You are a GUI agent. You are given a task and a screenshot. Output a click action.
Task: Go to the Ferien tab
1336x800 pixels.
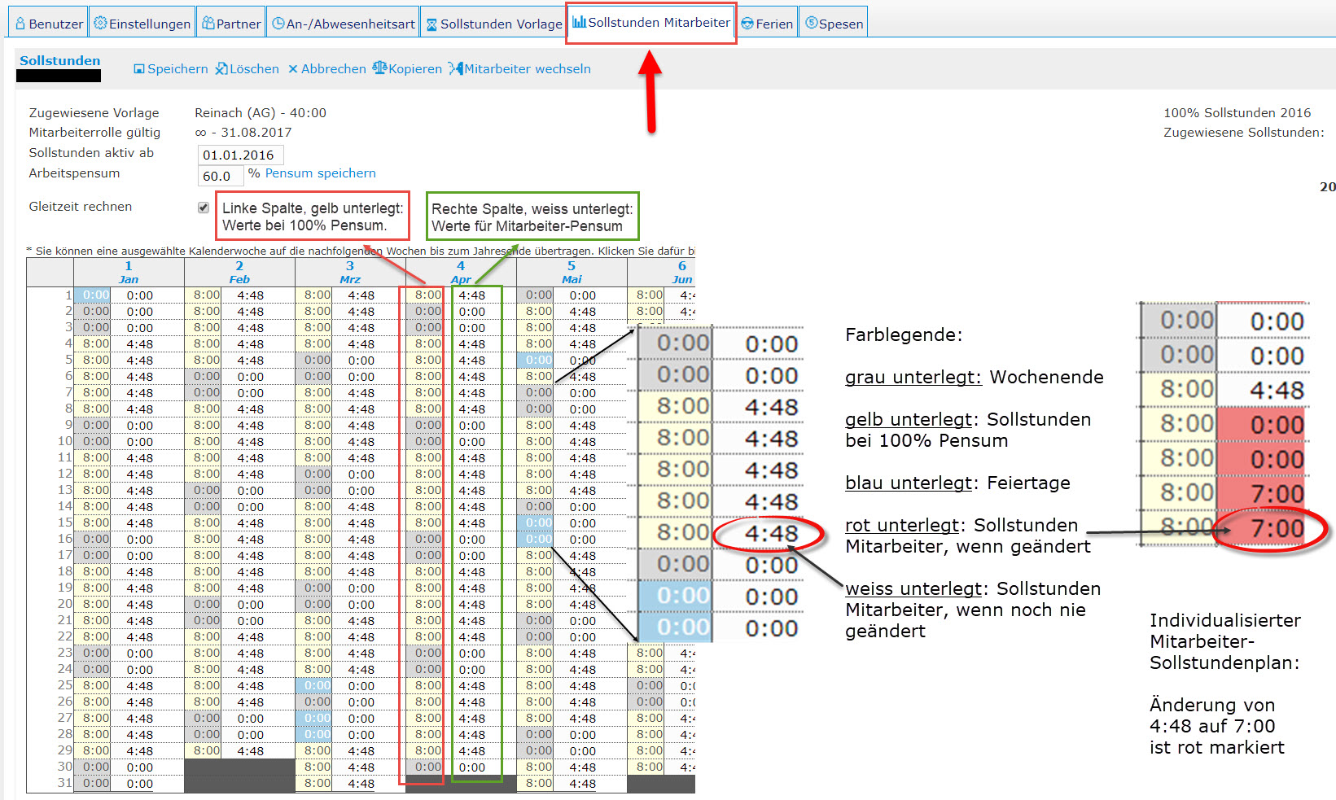pyautogui.click(x=767, y=24)
